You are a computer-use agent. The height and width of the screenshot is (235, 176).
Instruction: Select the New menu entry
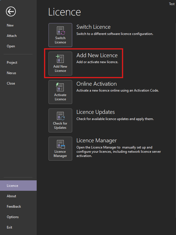10,25
